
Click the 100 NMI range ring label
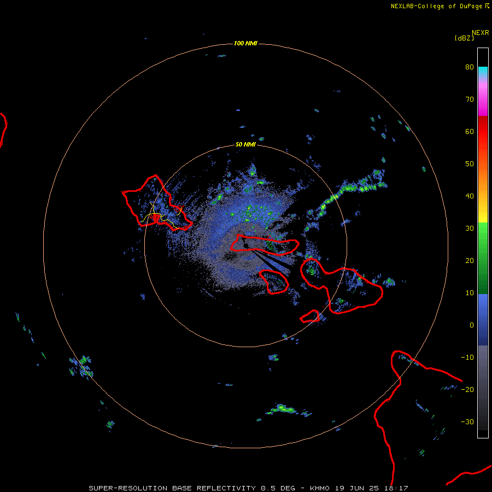click(245, 43)
